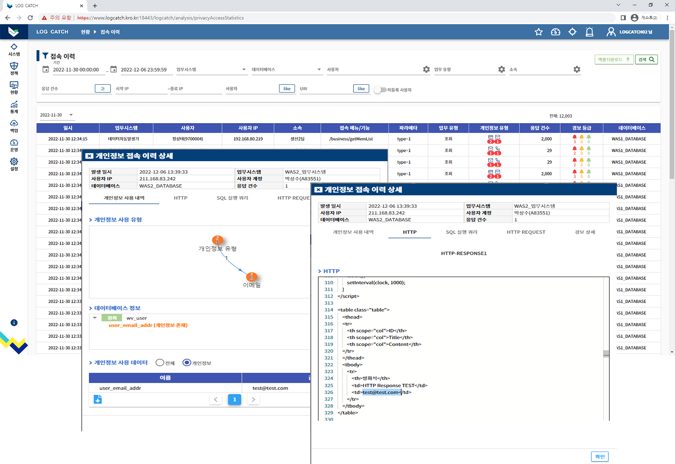Click the 검색 search button
675x464 pixels.
[646, 59]
